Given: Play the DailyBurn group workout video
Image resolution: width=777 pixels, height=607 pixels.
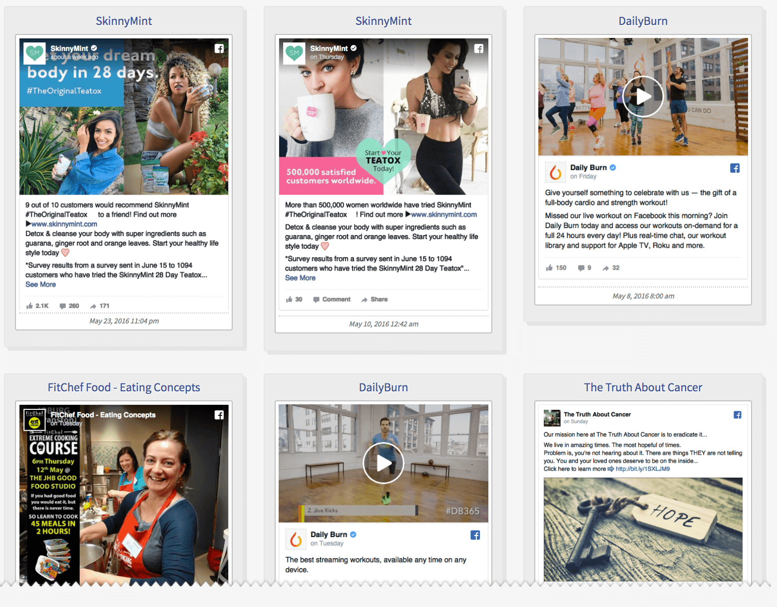Looking at the screenshot, I should point(643,96).
